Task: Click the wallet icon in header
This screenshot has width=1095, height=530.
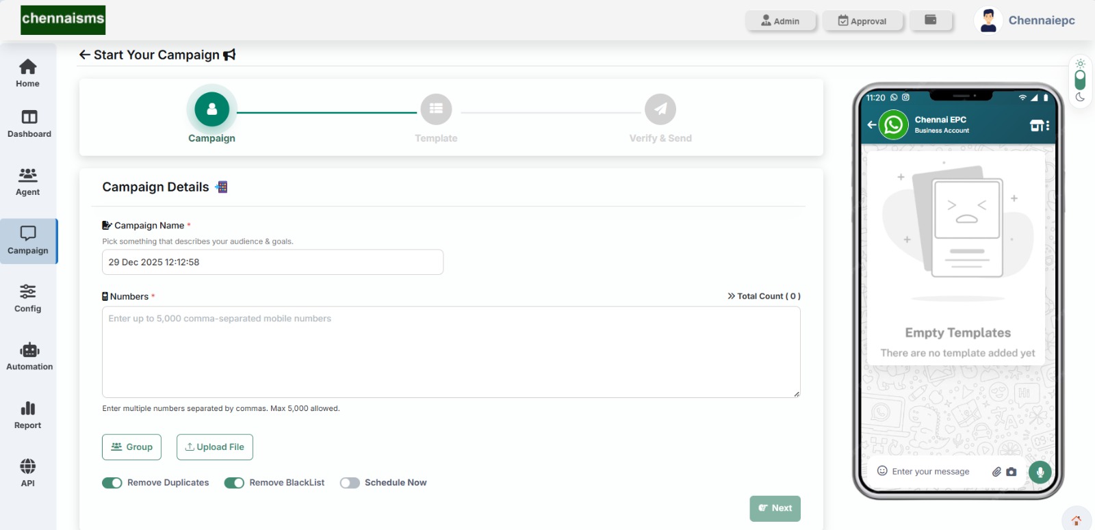Action: pyautogui.click(x=930, y=21)
